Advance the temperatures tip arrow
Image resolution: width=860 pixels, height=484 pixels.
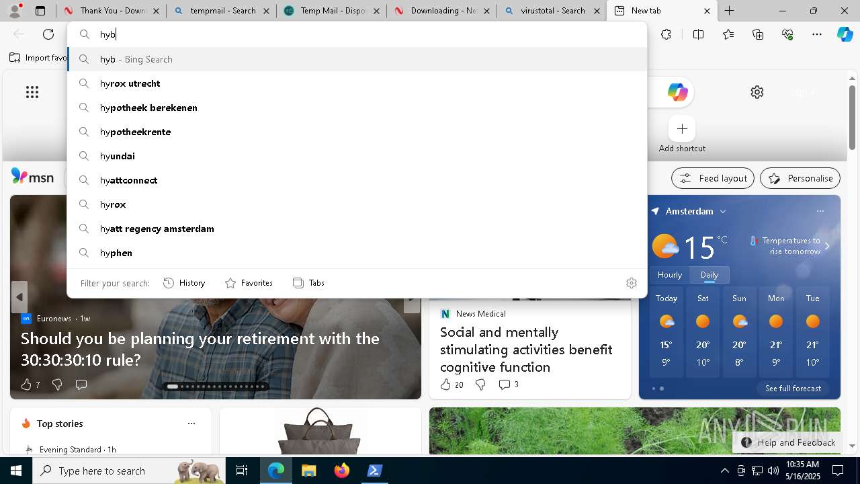[827, 246]
